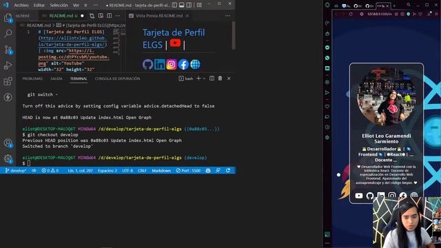Toggle primary sidebar layout icon

[x=174, y=5]
